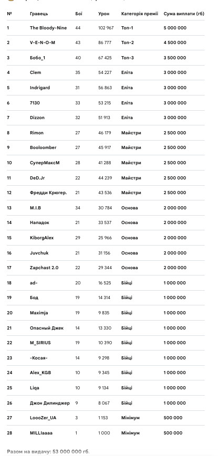This screenshot has height=456, width=220.
Task: Click the Разом на видачу total text
Action: click(48, 452)
